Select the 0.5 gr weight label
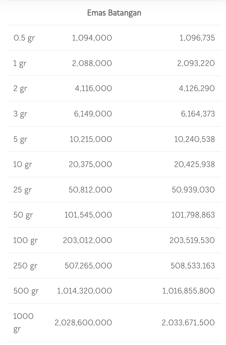226x345 pixels. click(24, 38)
